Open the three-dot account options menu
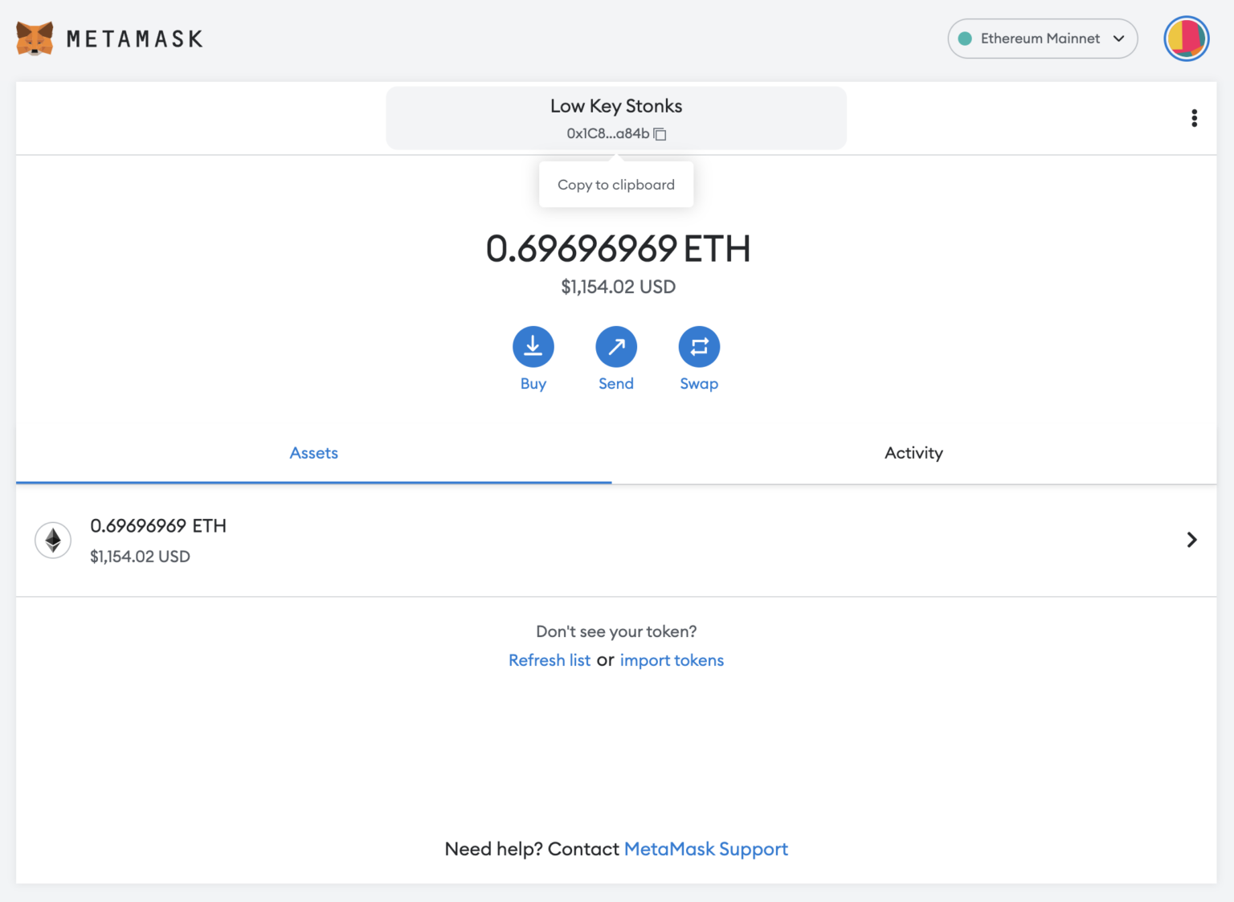Viewport: 1234px width, 902px height. coord(1195,117)
